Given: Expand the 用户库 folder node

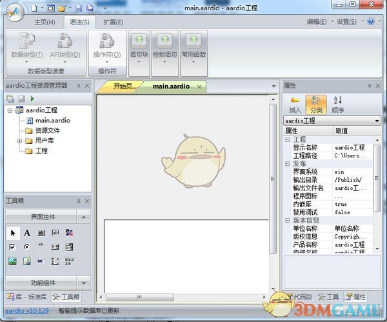Looking at the screenshot, I should (x=19, y=141).
